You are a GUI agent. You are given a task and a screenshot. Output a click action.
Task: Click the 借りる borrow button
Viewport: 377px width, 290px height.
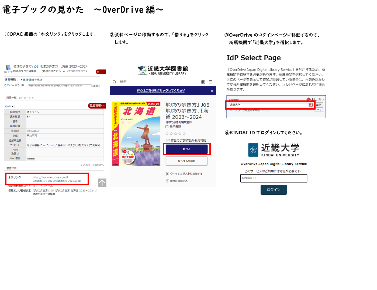coord(186,149)
